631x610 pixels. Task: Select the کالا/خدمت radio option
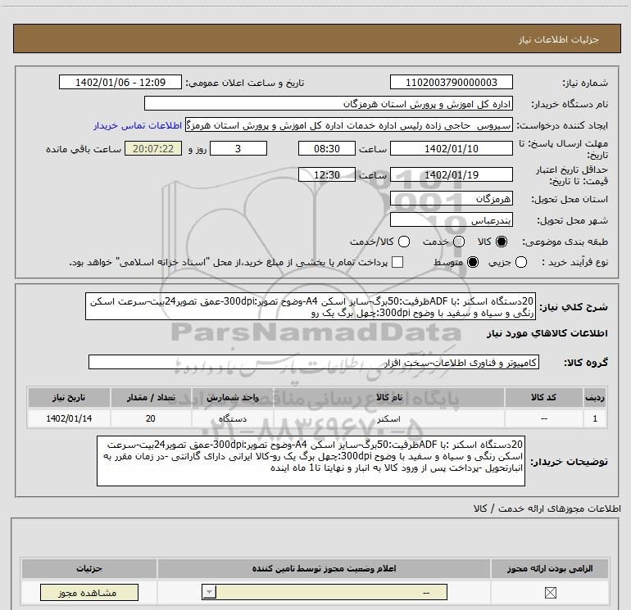[x=404, y=242]
